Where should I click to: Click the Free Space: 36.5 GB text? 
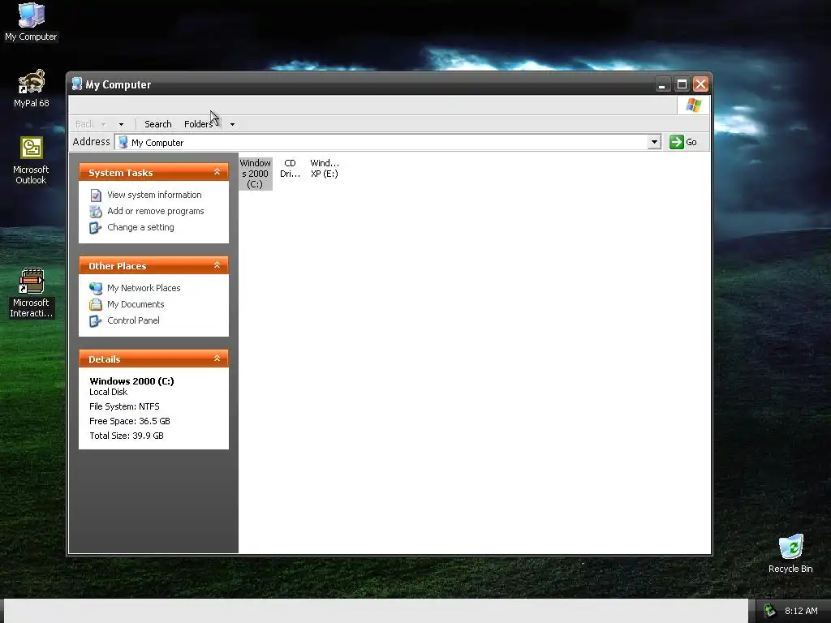130,421
